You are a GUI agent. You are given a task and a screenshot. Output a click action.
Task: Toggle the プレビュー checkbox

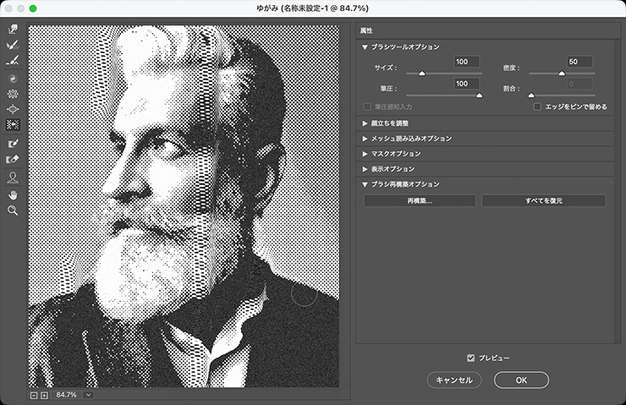(x=471, y=358)
